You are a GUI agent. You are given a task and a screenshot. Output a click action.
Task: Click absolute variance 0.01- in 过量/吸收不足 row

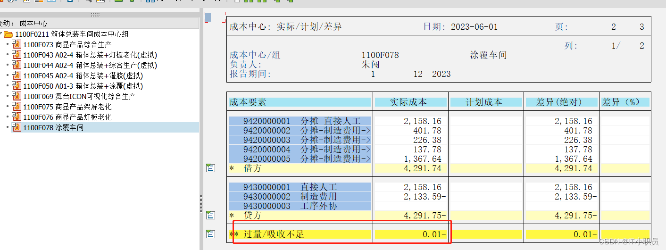coord(585,234)
